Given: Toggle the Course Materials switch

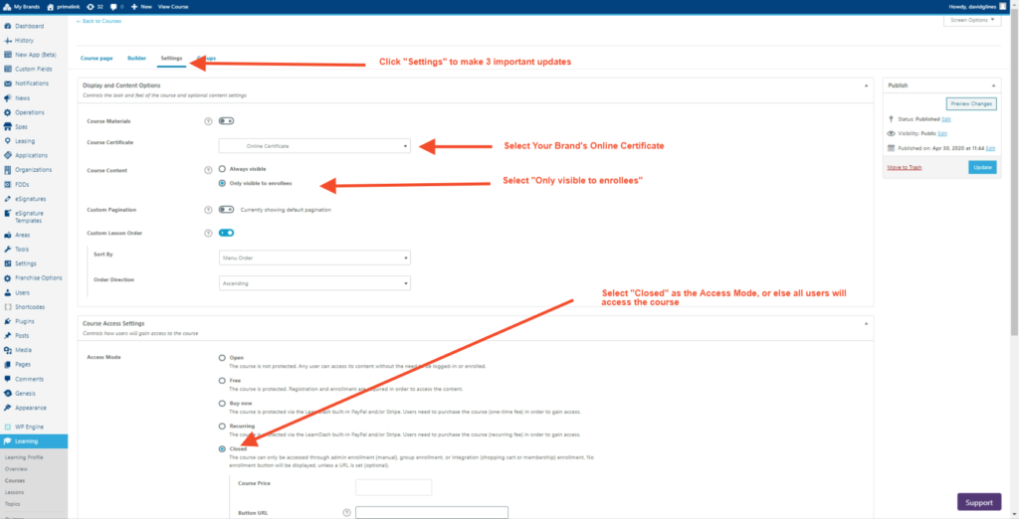Looking at the screenshot, I should (226, 121).
